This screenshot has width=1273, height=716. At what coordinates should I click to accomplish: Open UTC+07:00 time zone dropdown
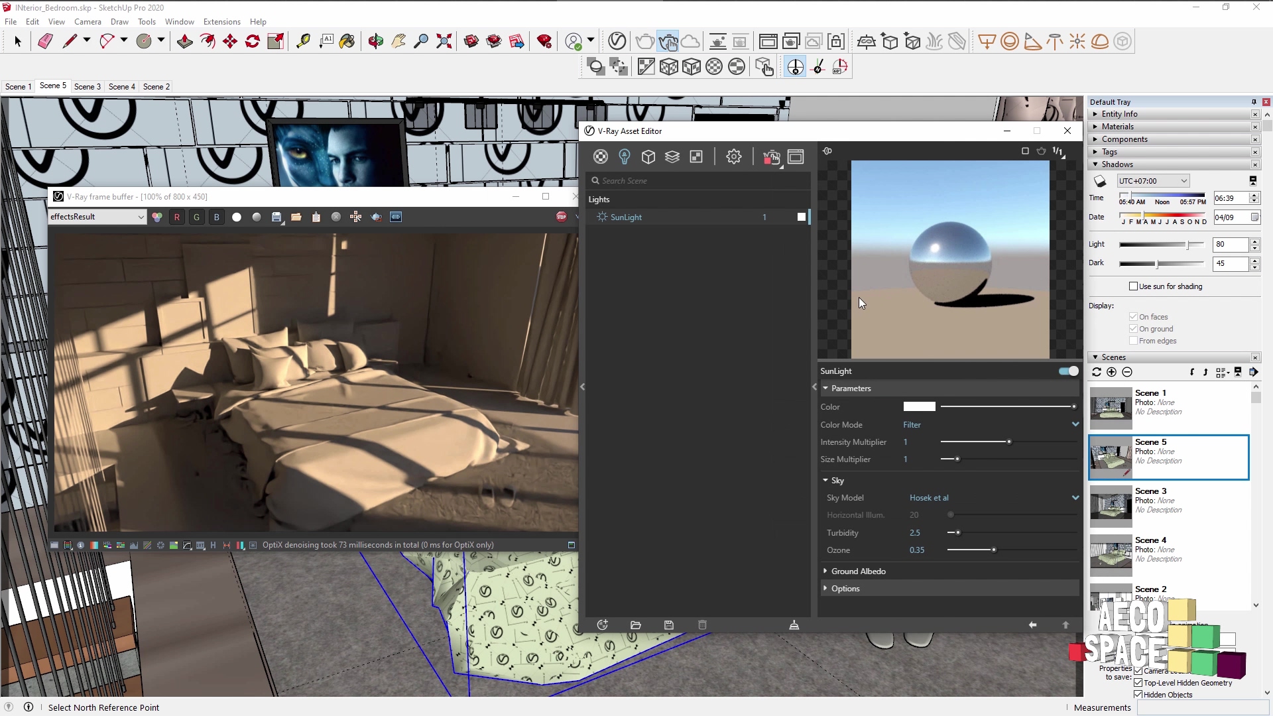tap(1153, 181)
